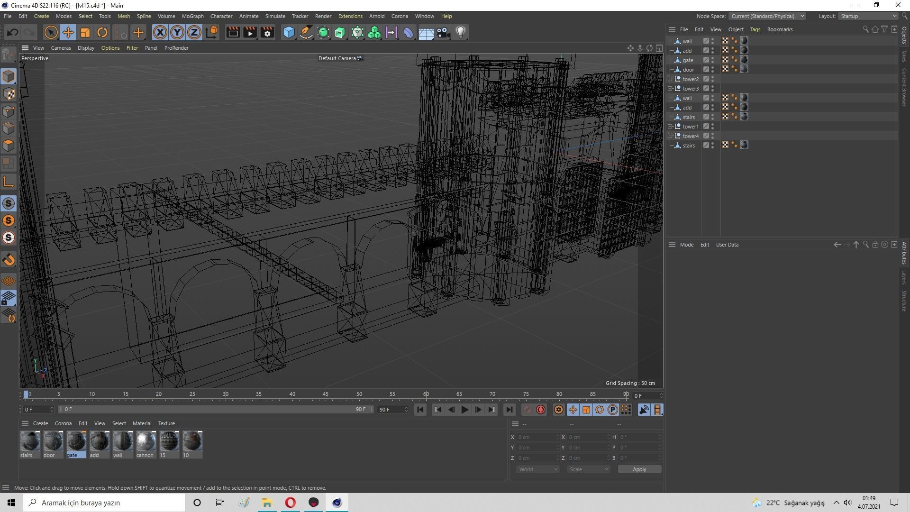The height and width of the screenshot is (512, 910).
Task: Render view with clapperboard icon
Action: 233,32
